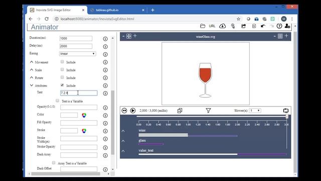Click the Text attribute input field
The width and height of the screenshot is (321, 181).
(79, 93)
